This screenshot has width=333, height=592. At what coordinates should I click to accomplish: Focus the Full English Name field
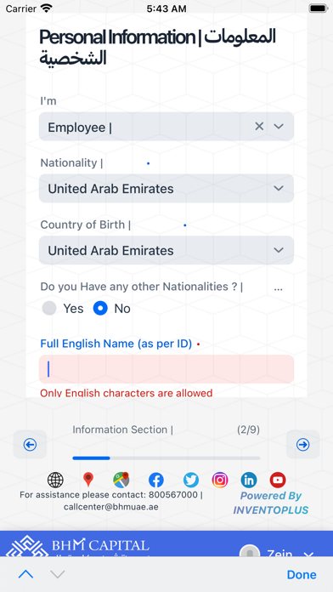(x=166, y=369)
